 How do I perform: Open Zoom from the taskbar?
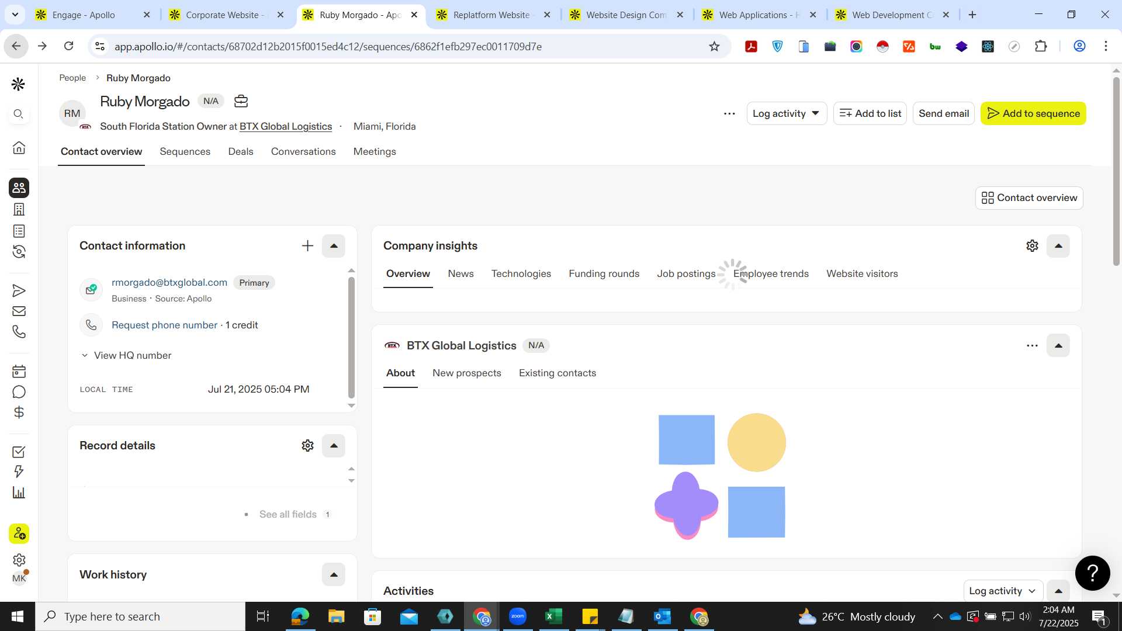click(x=517, y=616)
